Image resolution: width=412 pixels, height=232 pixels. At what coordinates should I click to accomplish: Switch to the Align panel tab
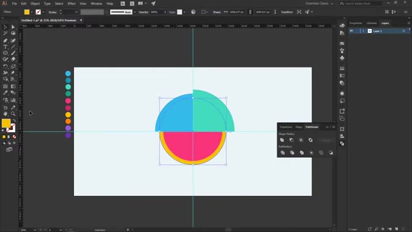(299, 127)
